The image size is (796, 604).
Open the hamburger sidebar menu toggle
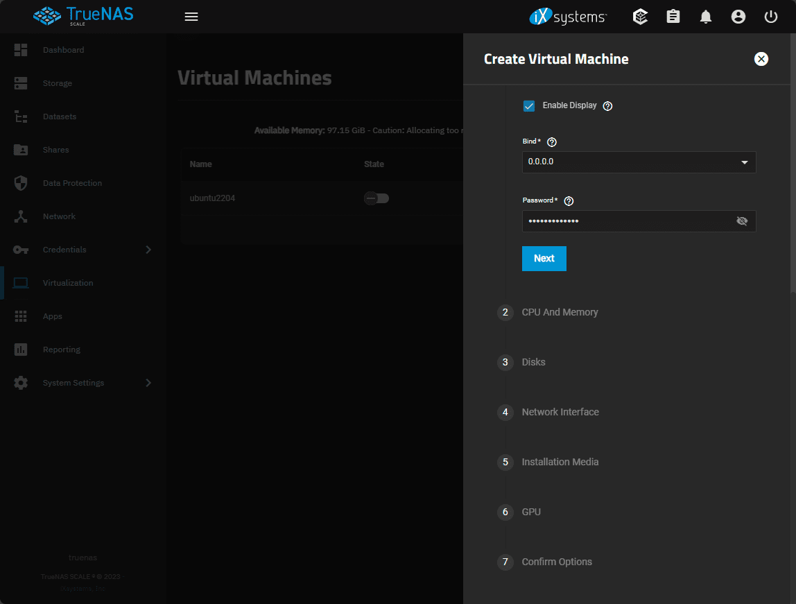(x=191, y=17)
